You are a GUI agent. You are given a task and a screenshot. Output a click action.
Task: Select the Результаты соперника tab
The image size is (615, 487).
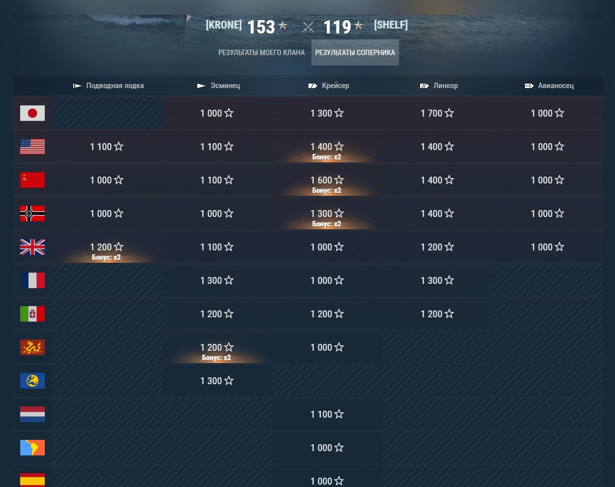click(355, 53)
